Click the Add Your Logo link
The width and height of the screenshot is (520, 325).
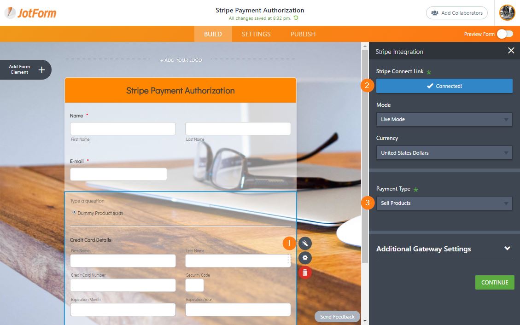(x=181, y=60)
